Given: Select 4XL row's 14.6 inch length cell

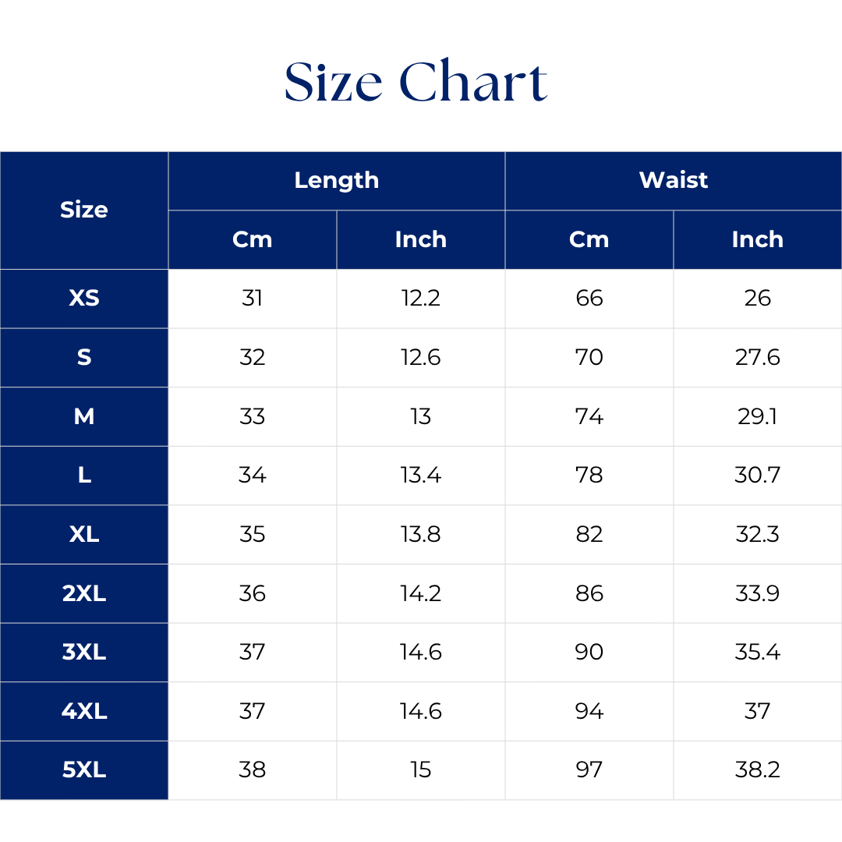Looking at the screenshot, I should click(421, 711).
